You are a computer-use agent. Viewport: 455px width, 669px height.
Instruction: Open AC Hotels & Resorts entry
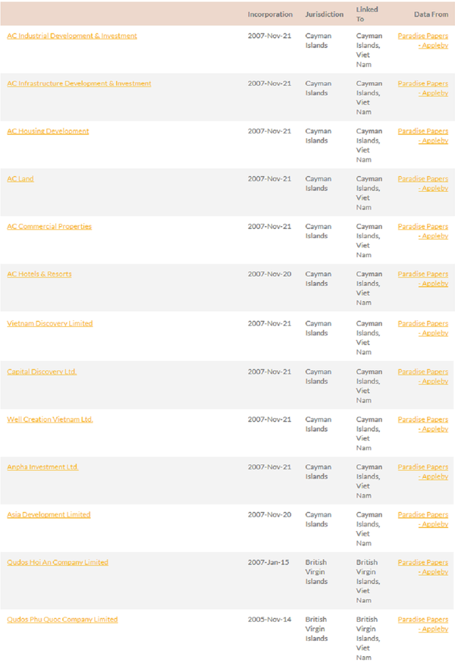(x=39, y=274)
